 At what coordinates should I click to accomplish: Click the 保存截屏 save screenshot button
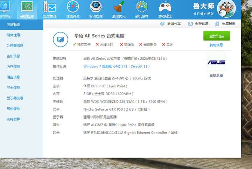[198, 23]
